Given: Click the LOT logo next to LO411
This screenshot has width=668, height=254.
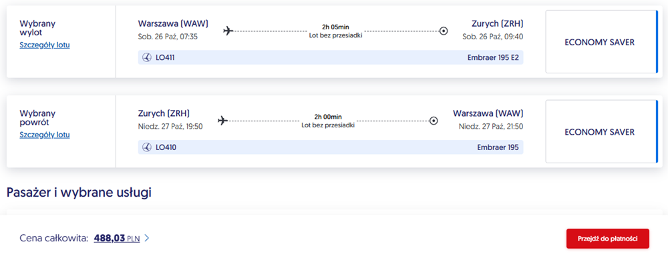Looking at the screenshot, I should click(147, 57).
